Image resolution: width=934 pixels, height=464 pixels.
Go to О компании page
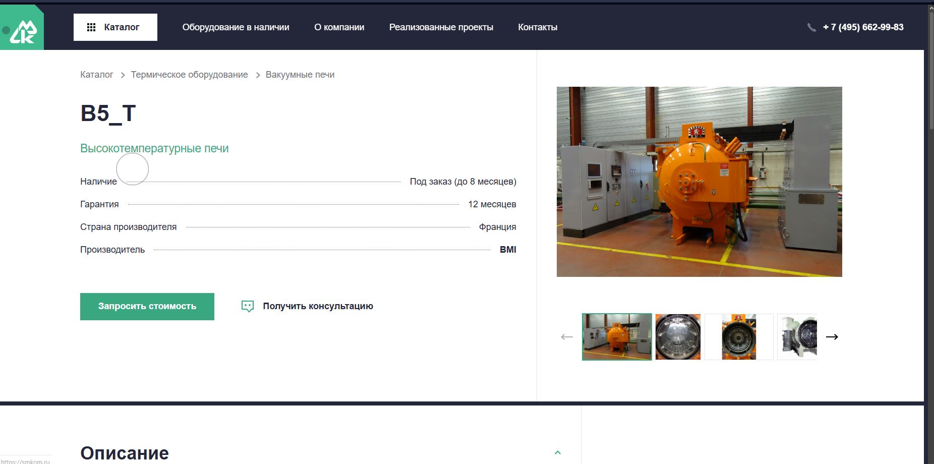[x=339, y=27]
